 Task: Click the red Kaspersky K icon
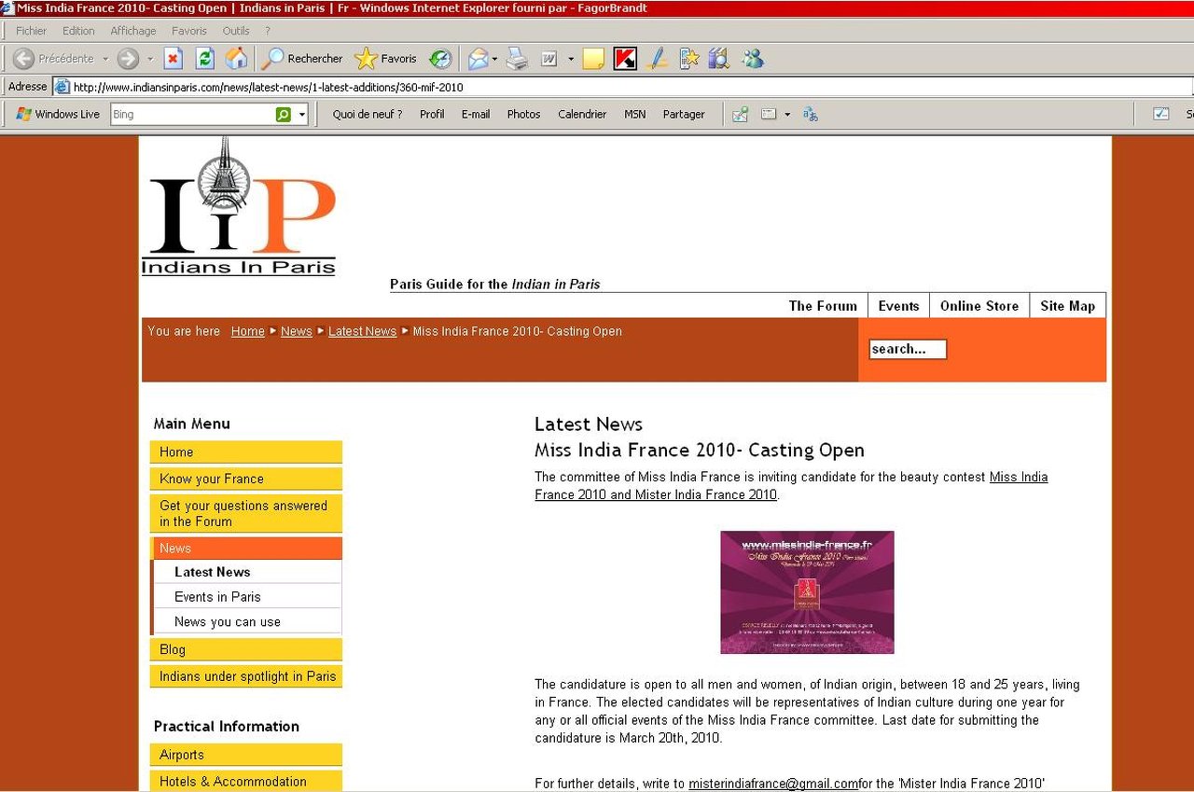coord(625,59)
